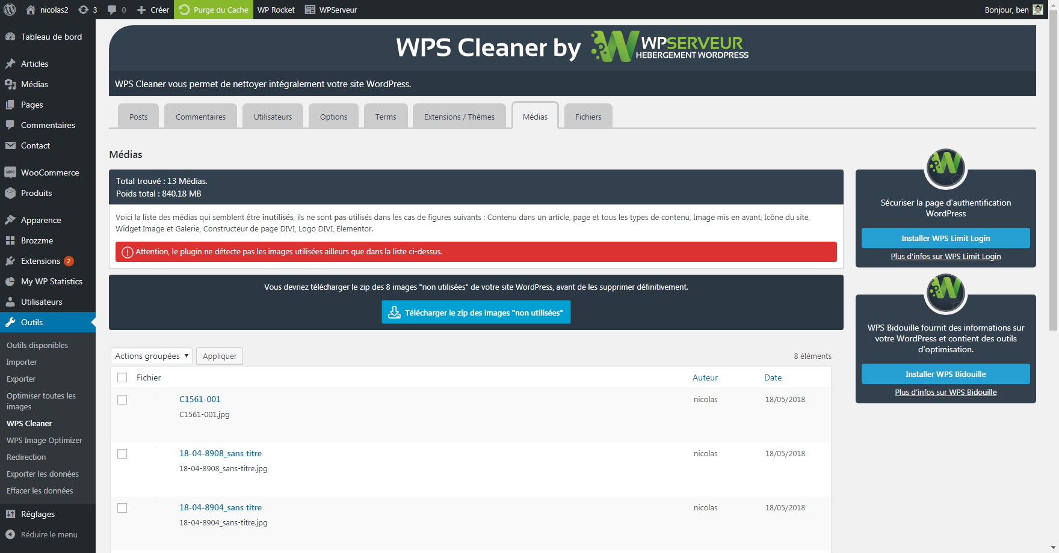This screenshot has width=1059, height=553.
Task: Select the Médias tab
Action: [x=535, y=116]
